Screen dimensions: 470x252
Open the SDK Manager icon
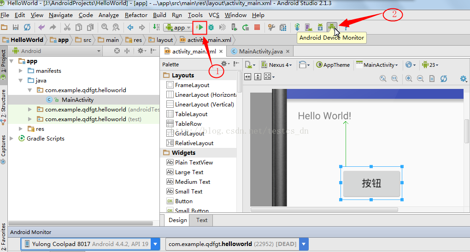click(x=320, y=27)
